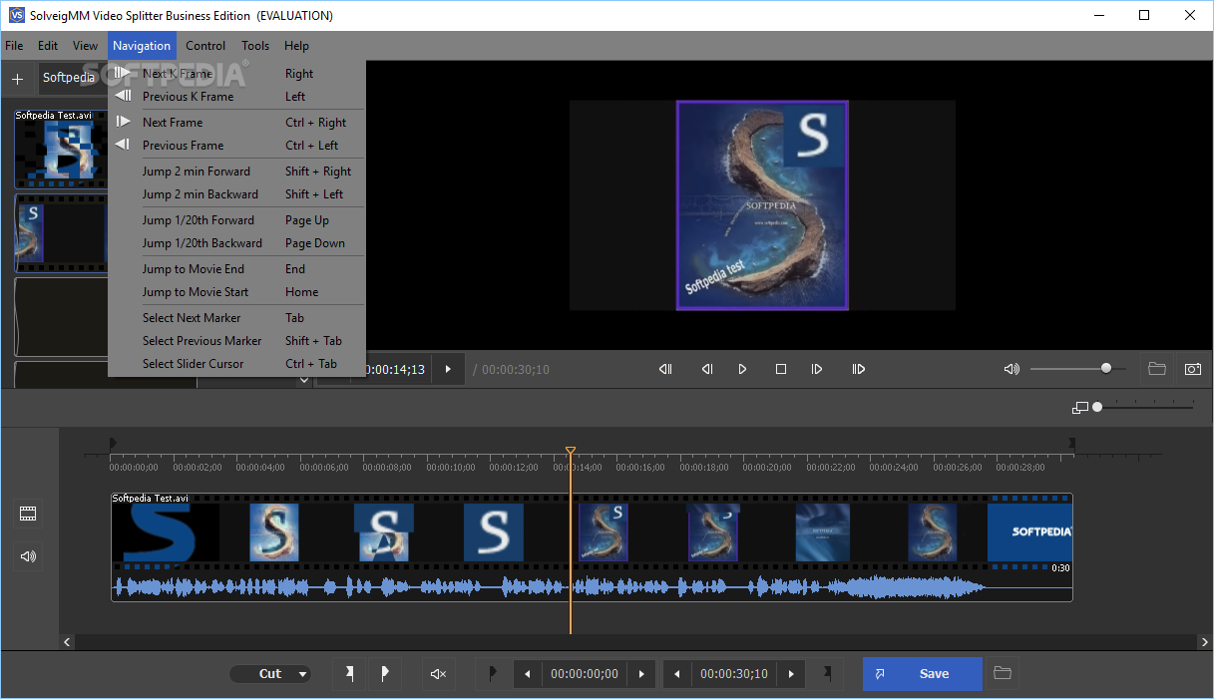
Task: Open the Cut mode dropdown
Action: pos(270,674)
